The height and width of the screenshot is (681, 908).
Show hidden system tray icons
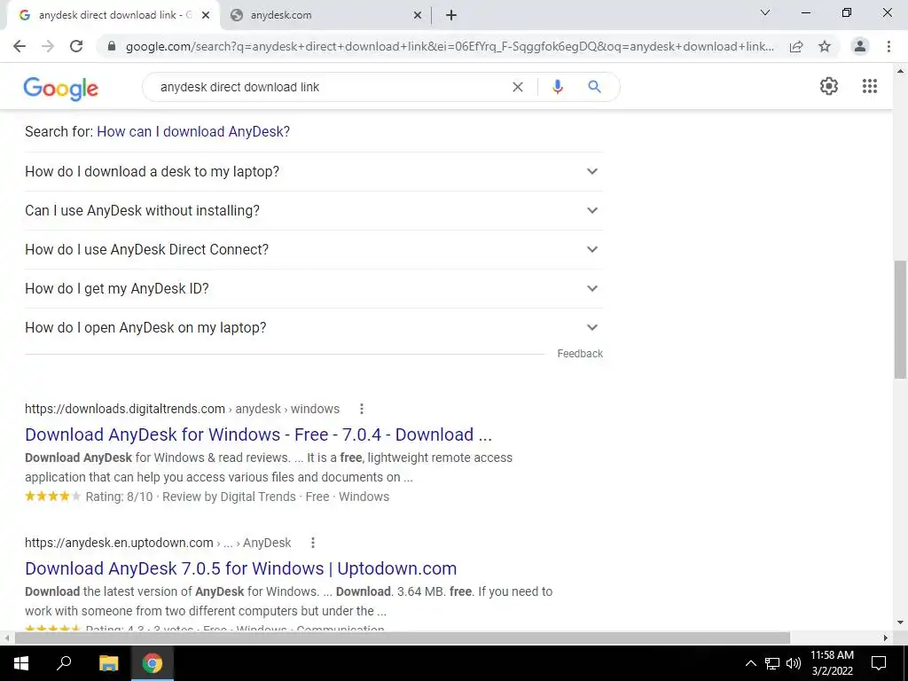(750, 663)
